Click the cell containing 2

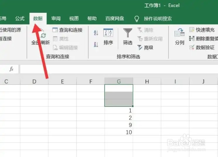pyautogui.click(x=119, y=118)
